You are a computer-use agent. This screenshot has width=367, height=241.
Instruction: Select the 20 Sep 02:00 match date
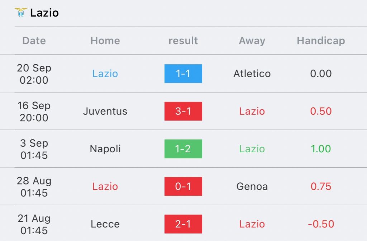tap(34, 74)
